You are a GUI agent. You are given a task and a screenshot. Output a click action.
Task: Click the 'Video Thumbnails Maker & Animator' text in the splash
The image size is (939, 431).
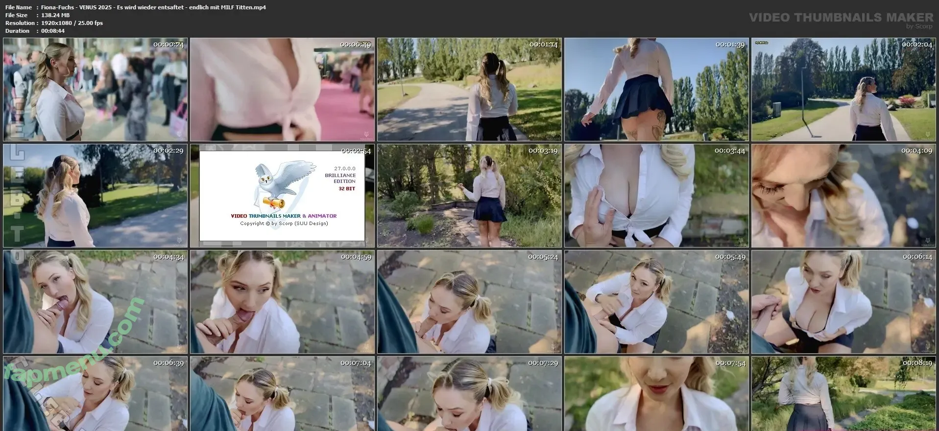click(x=284, y=216)
